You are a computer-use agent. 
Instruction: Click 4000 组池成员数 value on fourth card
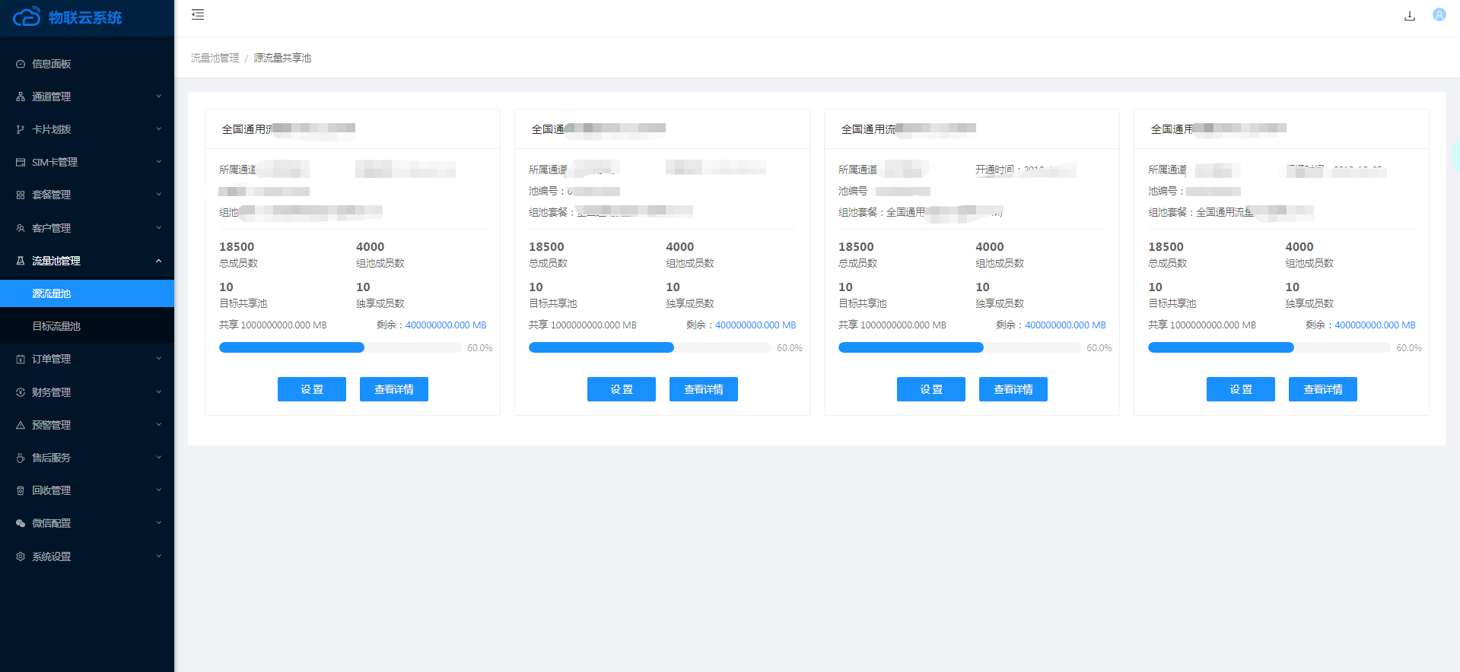(x=1299, y=247)
